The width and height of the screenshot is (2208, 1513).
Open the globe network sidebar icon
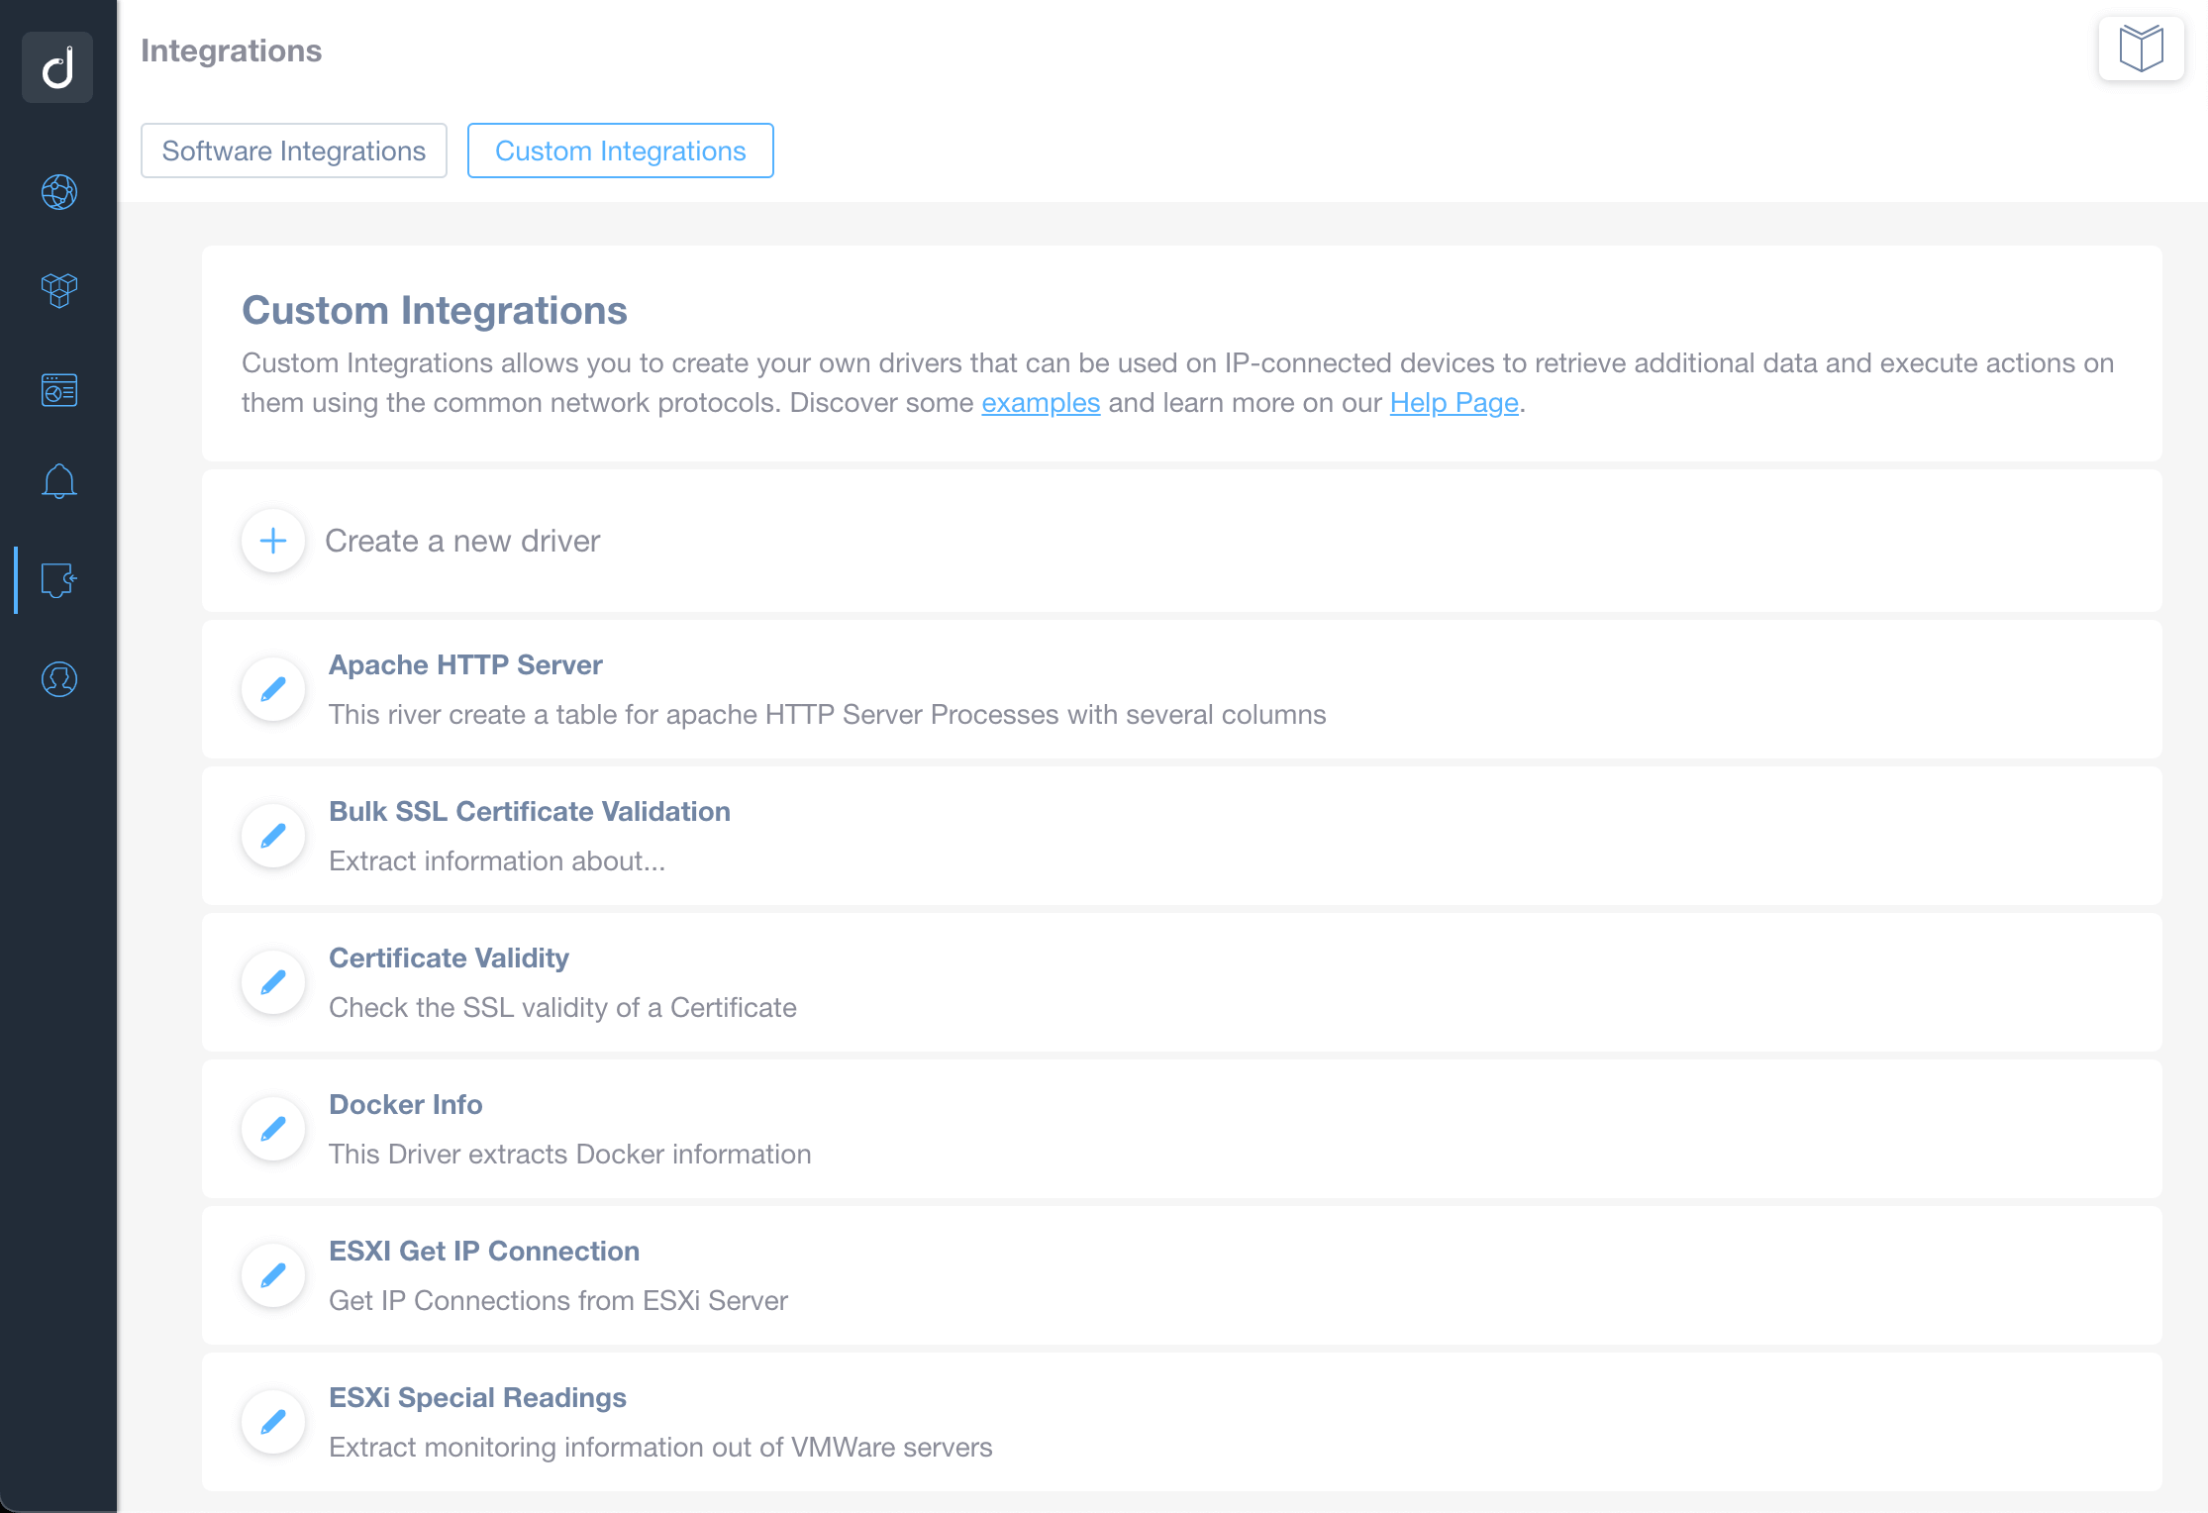[59, 192]
